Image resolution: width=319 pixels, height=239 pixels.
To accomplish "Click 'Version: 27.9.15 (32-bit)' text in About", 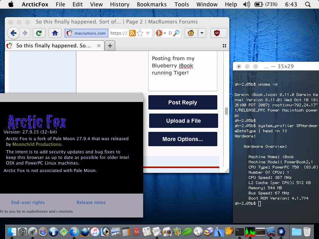I will (30, 132).
